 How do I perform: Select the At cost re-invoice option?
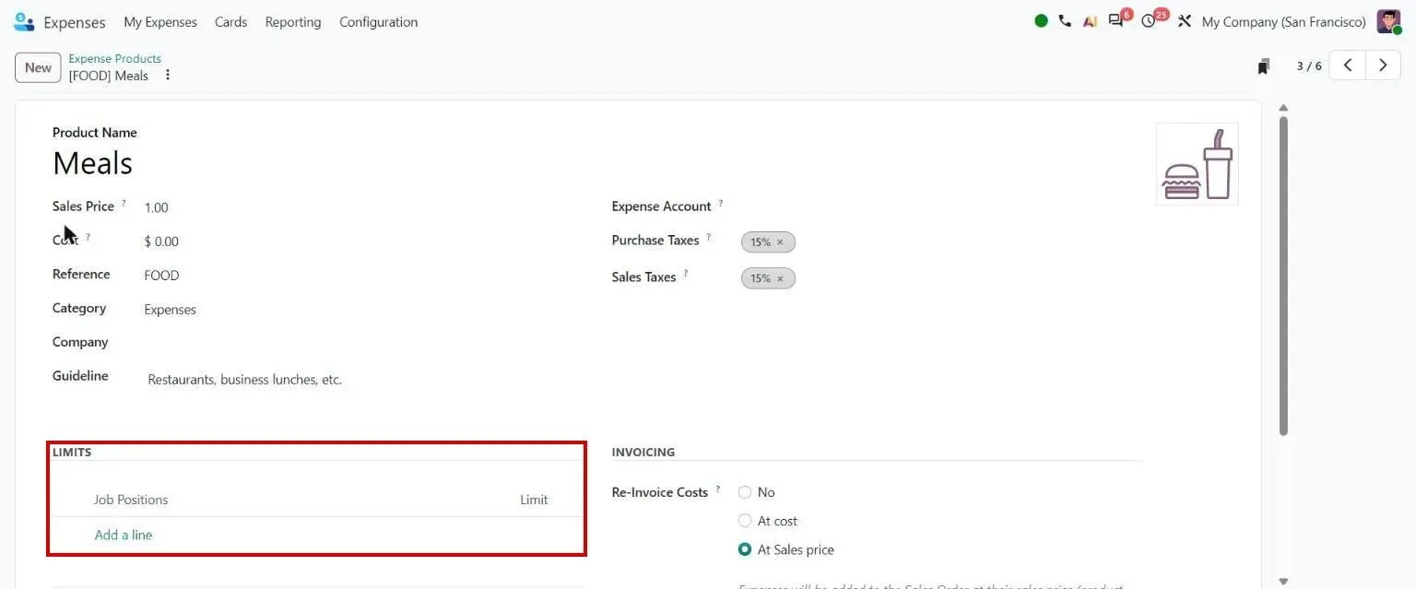coord(745,521)
